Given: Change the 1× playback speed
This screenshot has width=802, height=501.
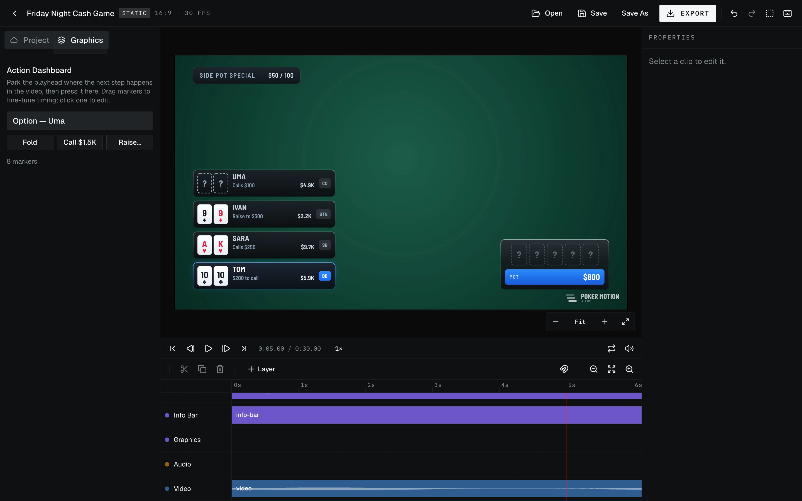Looking at the screenshot, I should pos(338,348).
